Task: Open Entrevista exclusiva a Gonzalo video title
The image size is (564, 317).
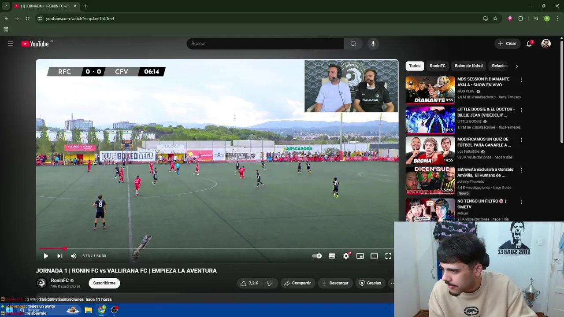Action: coord(485,172)
